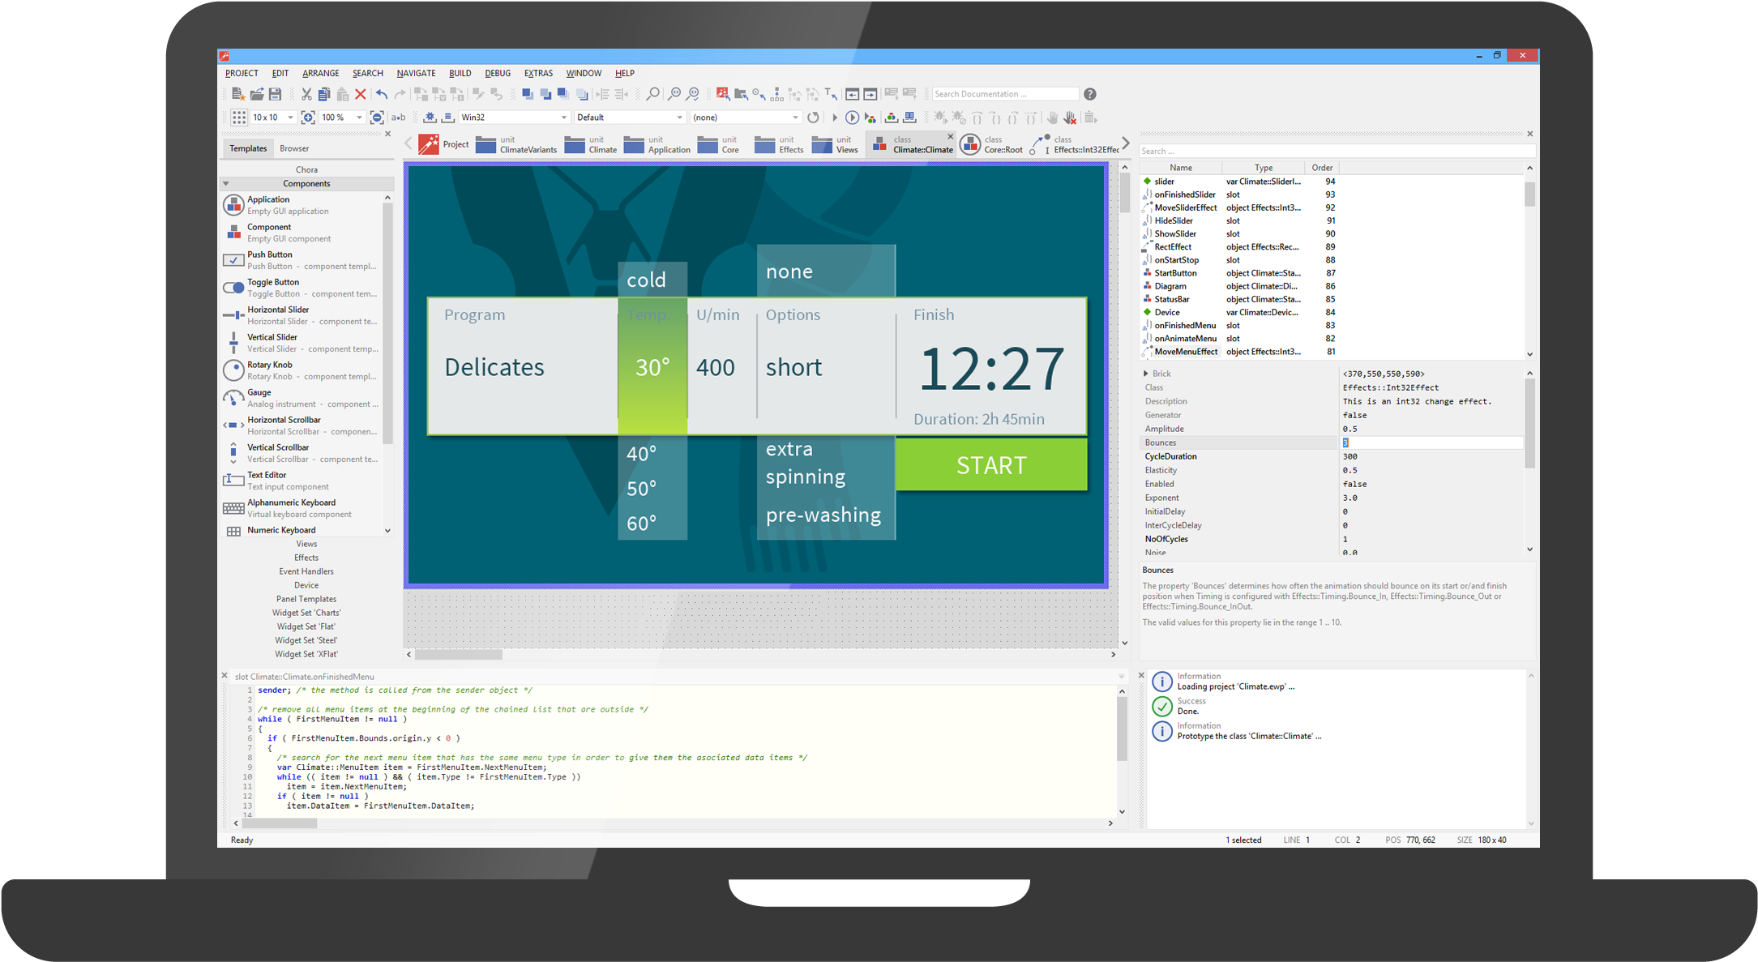Expand the Brick property group
This screenshot has width=1758, height=962.
click(1146, 374)
